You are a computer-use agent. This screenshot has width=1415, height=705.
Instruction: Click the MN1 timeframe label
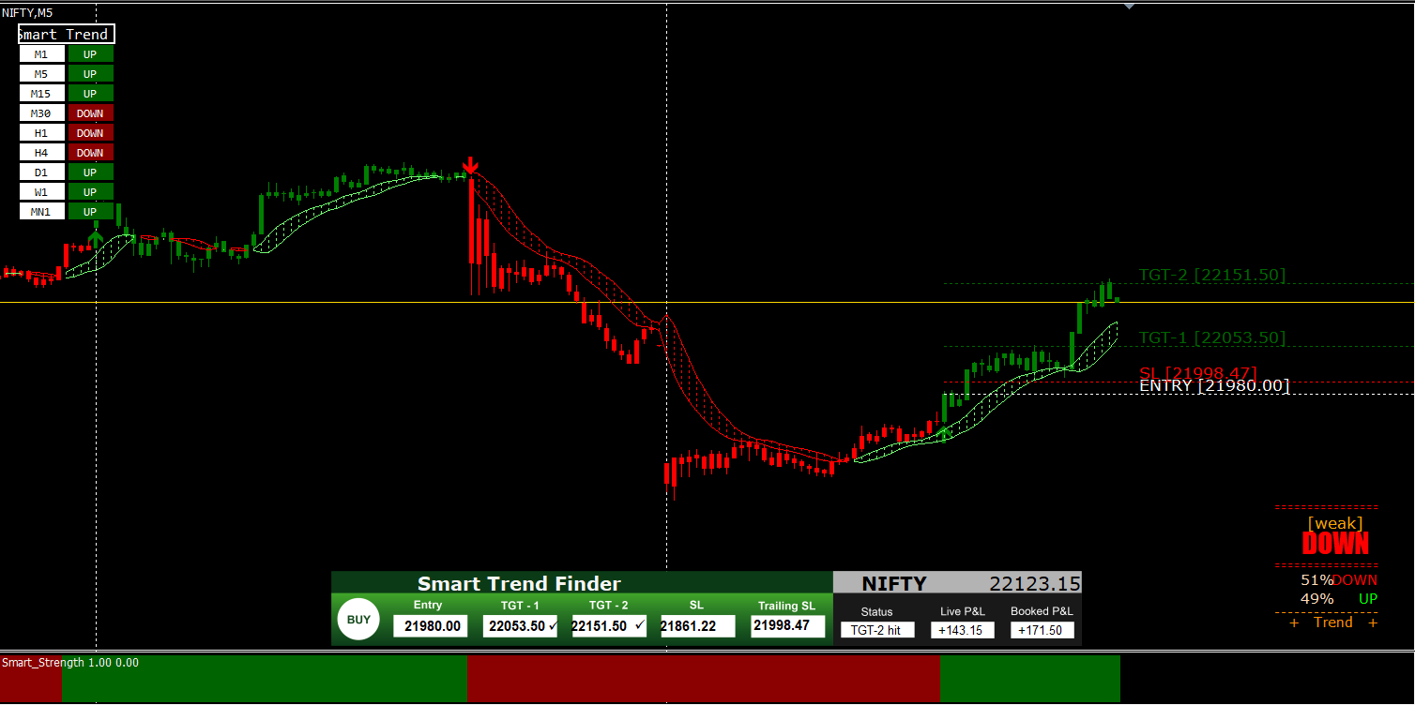tap(41, 211)
